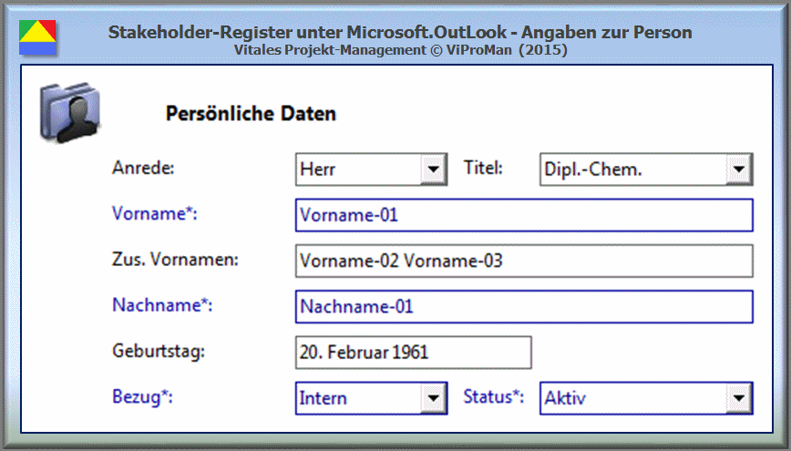791x451 pixels.
Task: Expand the Bezug dropdown arrow
Action: click(x=433, y=398)
